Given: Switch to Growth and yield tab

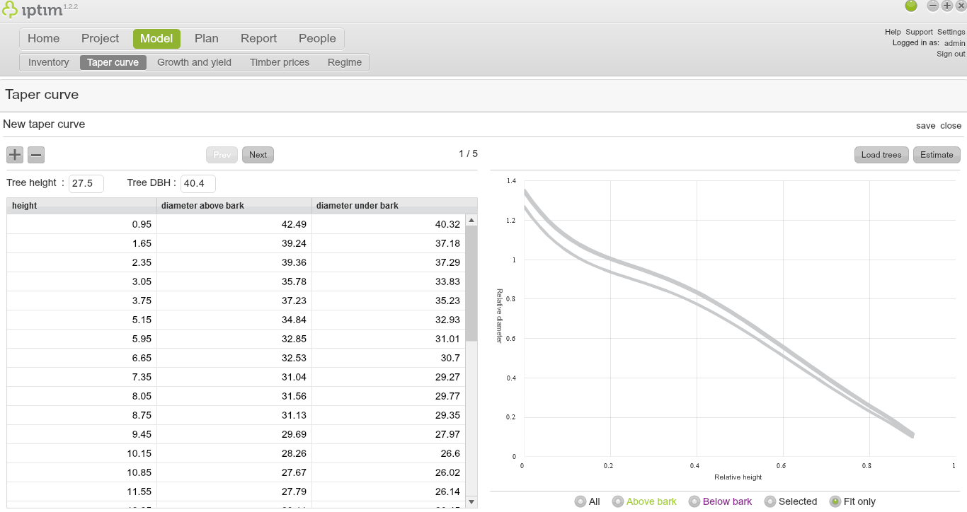Looking at the screenshot, I should [193, 62].
